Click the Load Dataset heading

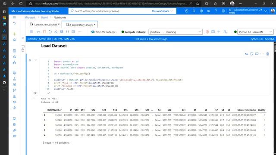tap(54, 46)
